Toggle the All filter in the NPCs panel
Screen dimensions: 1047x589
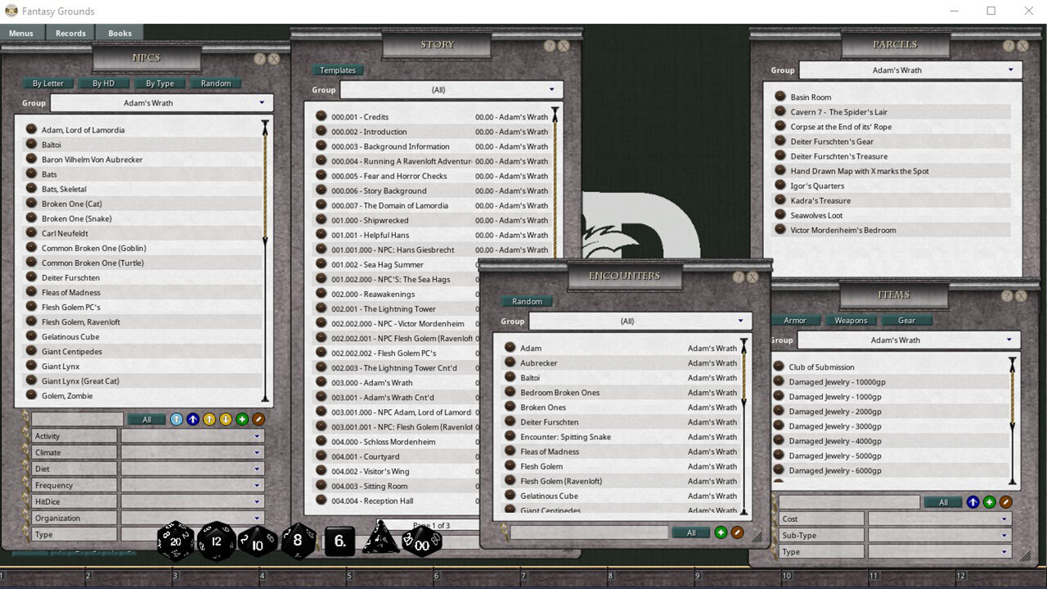pos(147,419)
